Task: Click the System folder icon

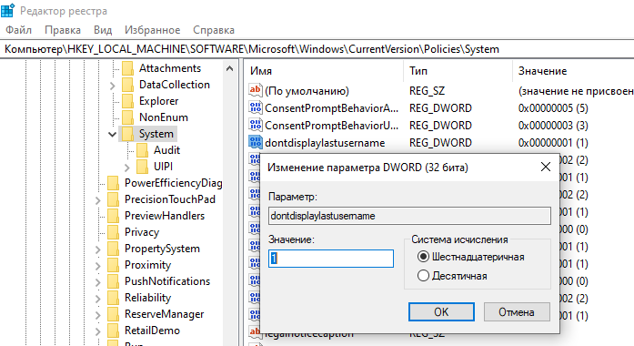Action: coord(127,134)
